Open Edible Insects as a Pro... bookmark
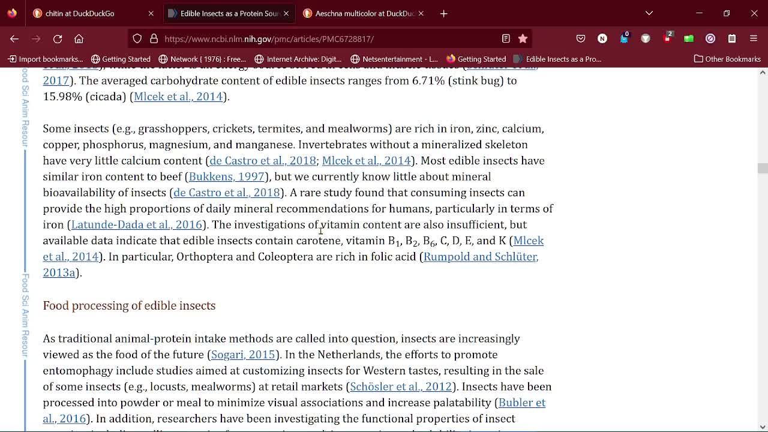The image size is (768, 432). coord(557,59)
